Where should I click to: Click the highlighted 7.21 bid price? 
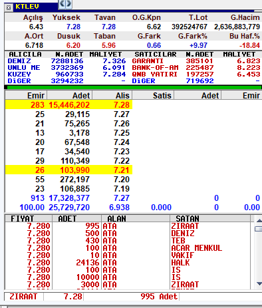[122, 170]
